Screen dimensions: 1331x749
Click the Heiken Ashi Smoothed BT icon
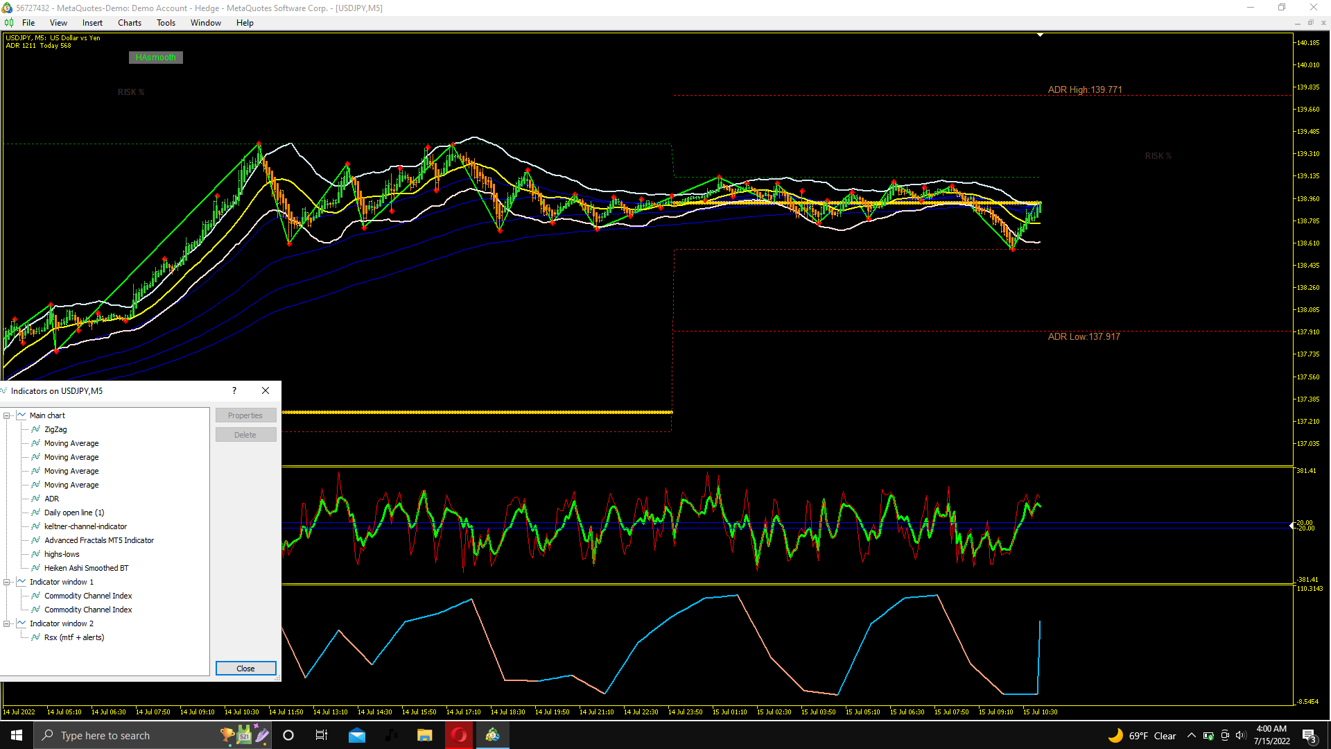35,568
